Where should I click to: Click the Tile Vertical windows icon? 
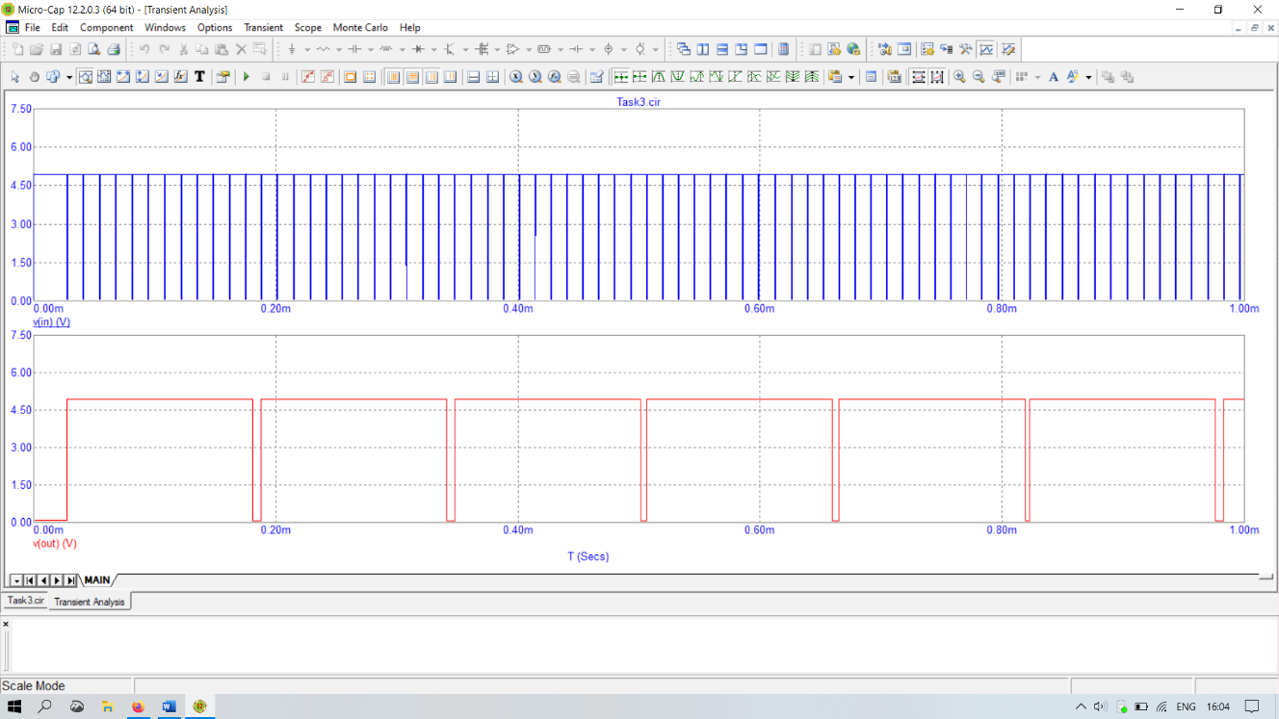click(x=703, y=49)
